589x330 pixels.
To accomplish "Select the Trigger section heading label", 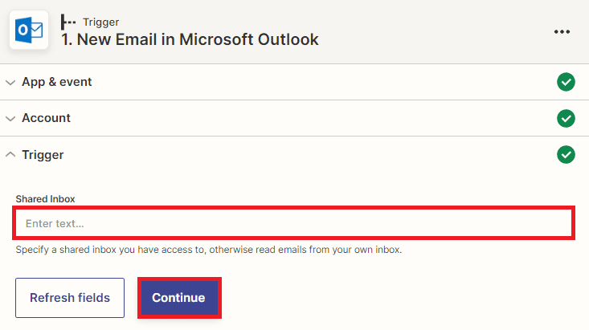I will click(x=43, y=154).
